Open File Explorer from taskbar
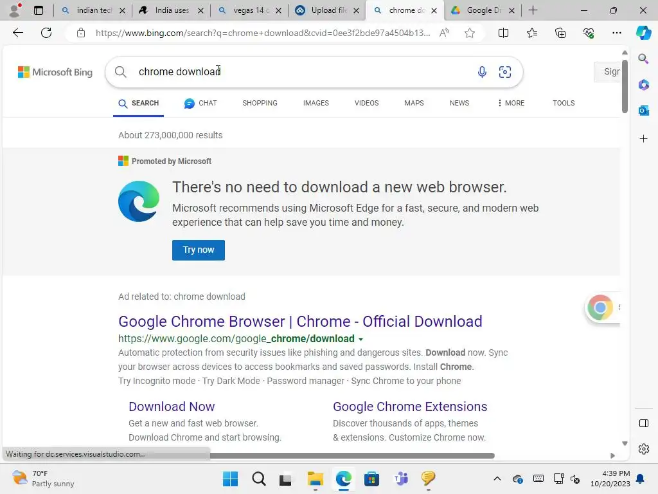 pos(315,479)
